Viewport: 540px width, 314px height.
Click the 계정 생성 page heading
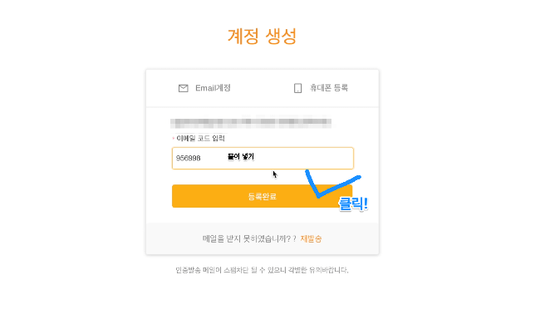262,37
